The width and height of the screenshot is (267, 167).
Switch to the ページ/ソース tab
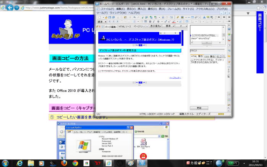(138, 27)
